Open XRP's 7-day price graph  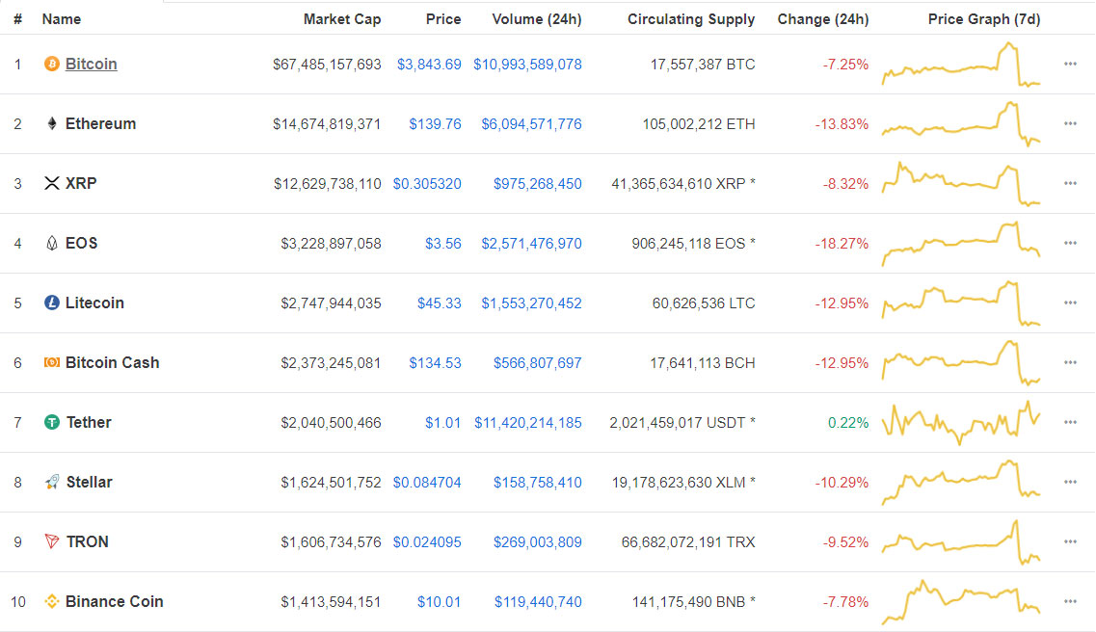coord(961,184)
